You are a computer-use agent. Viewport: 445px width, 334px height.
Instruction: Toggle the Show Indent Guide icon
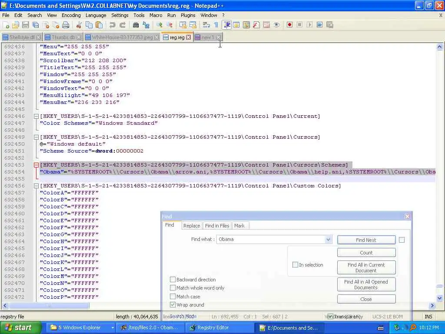click(227, 25)
